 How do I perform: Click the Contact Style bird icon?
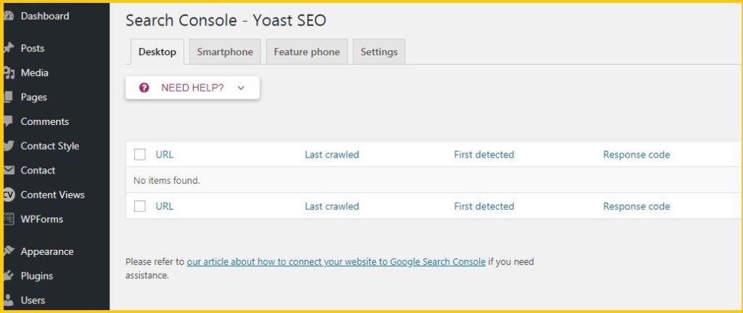pos(9,146)
